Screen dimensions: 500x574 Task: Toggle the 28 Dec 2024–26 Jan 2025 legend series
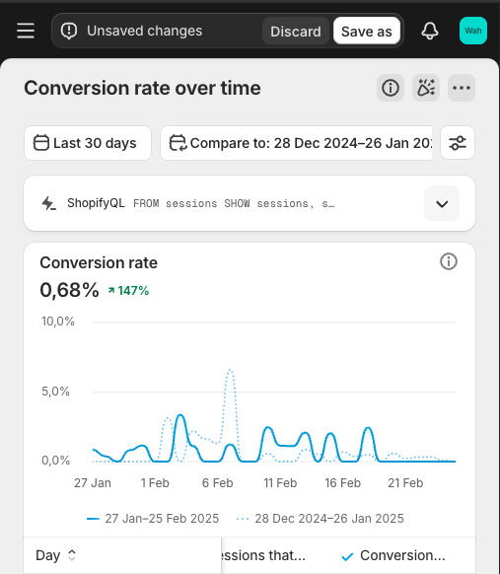(x=320, y=519)
